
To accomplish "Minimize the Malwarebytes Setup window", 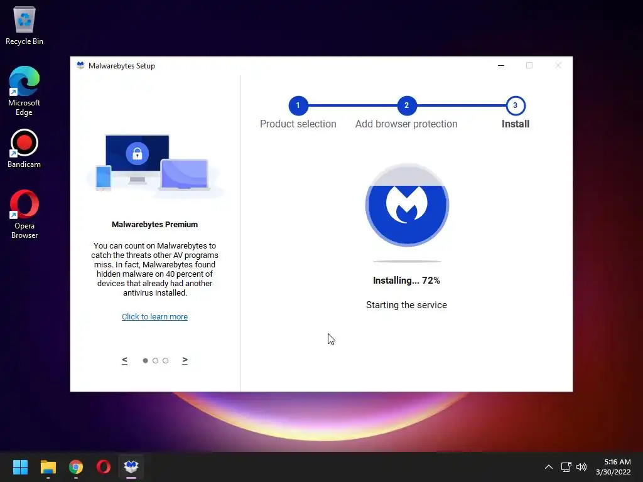I will point(501,65).
